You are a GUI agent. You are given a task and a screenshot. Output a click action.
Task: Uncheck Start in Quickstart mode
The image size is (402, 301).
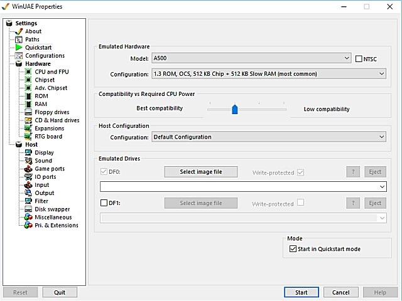[x=293, y=249]
